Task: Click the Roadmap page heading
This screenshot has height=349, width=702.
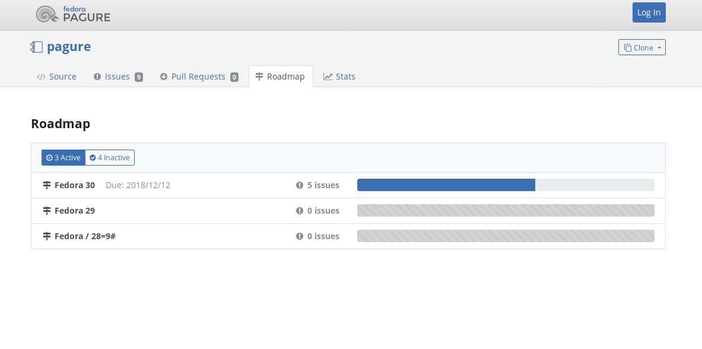Action: coord(61,123)
